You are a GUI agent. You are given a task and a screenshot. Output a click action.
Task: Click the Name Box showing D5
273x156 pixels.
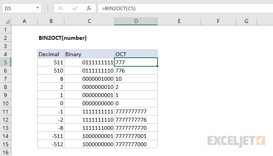22,8
